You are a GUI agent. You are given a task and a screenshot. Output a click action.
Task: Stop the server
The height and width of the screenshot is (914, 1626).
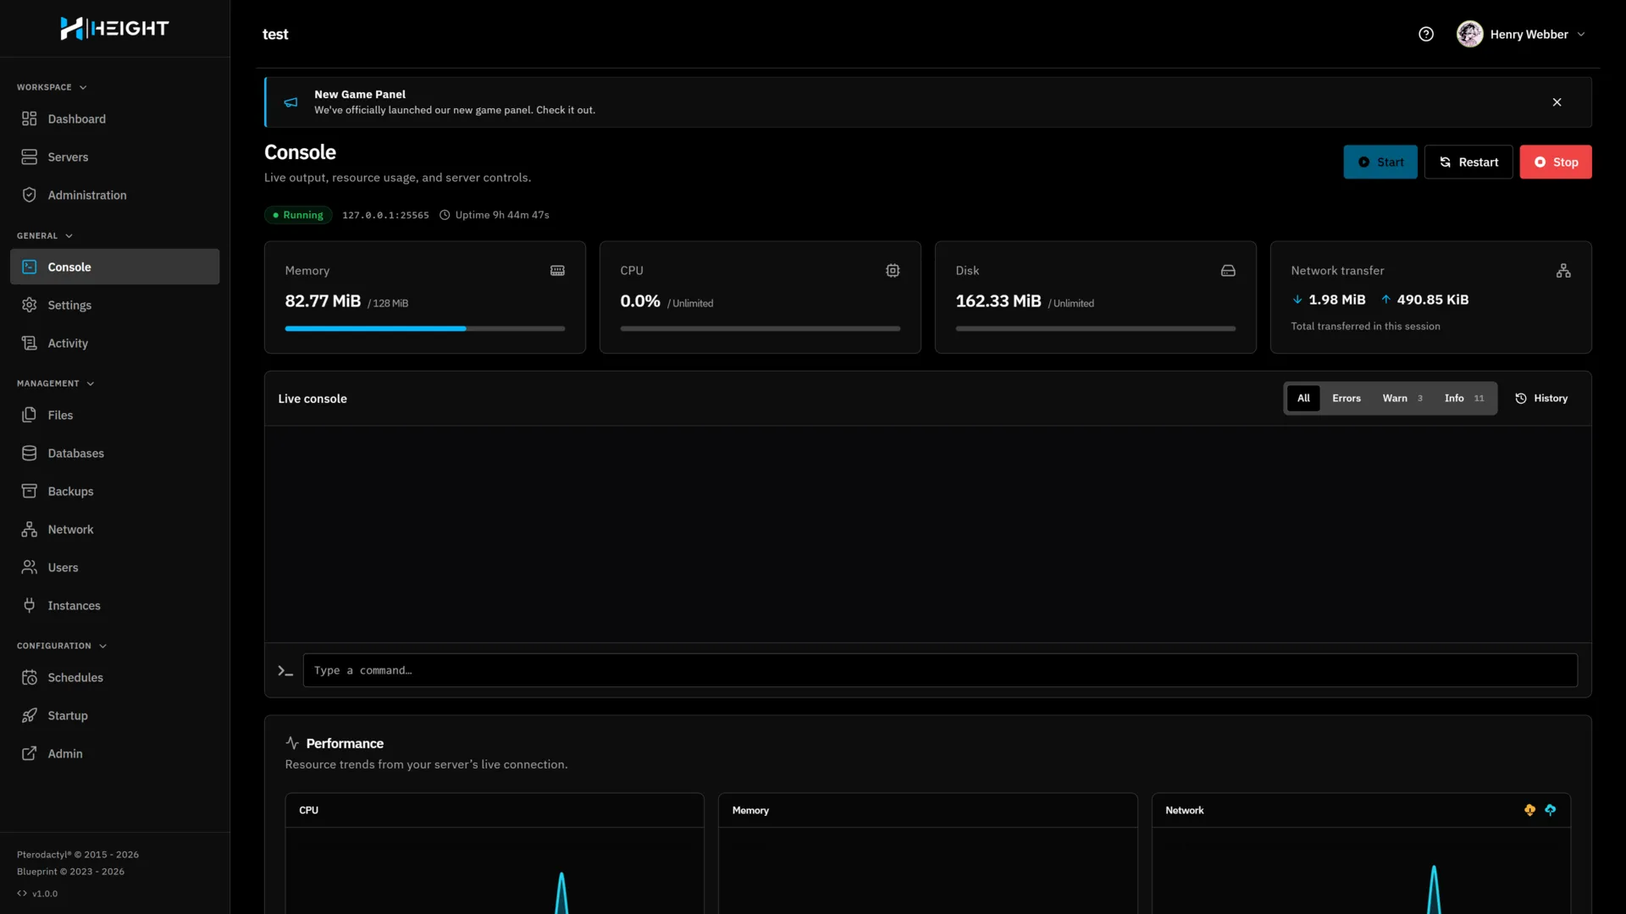coord(1556,162)
